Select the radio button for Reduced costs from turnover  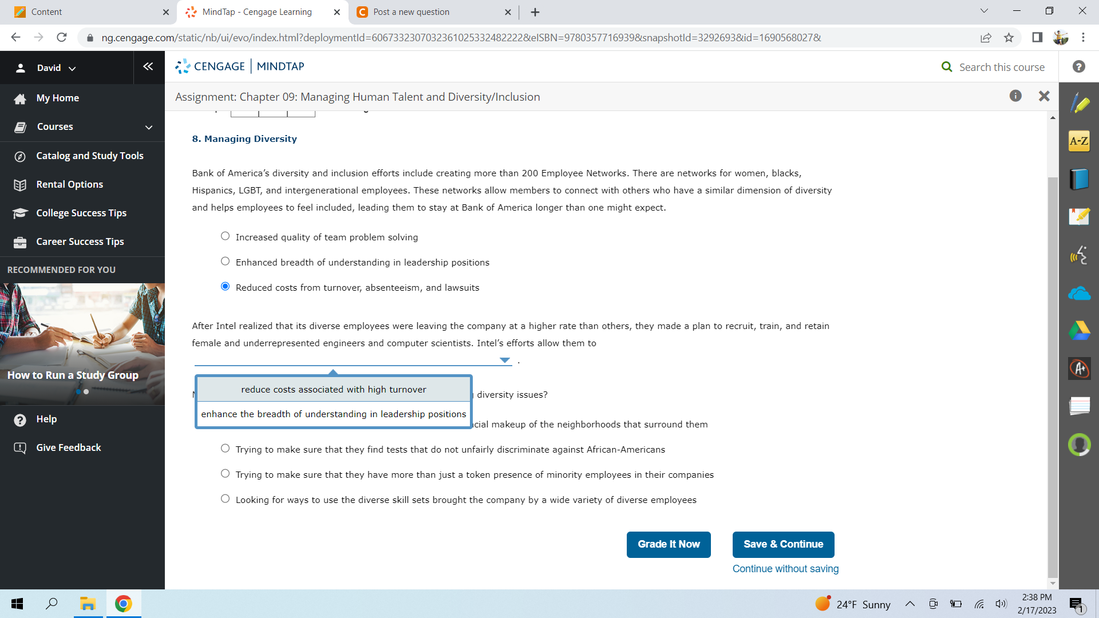pyautogui.click(x=224, y=287)
